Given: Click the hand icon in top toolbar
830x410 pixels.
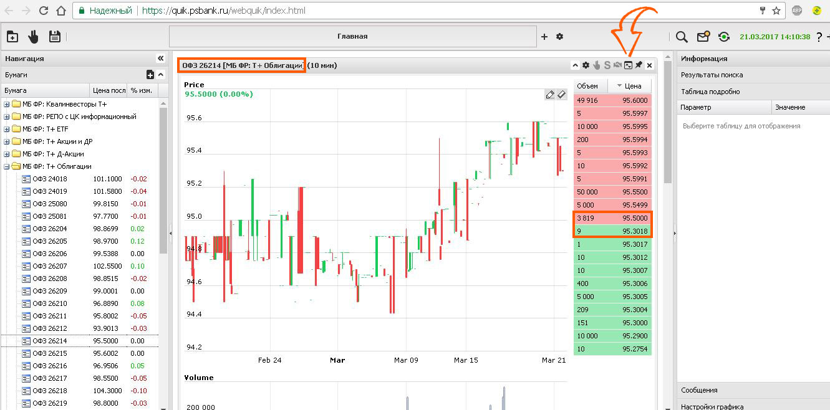Looking at the screenshot, I should [33, 37].
